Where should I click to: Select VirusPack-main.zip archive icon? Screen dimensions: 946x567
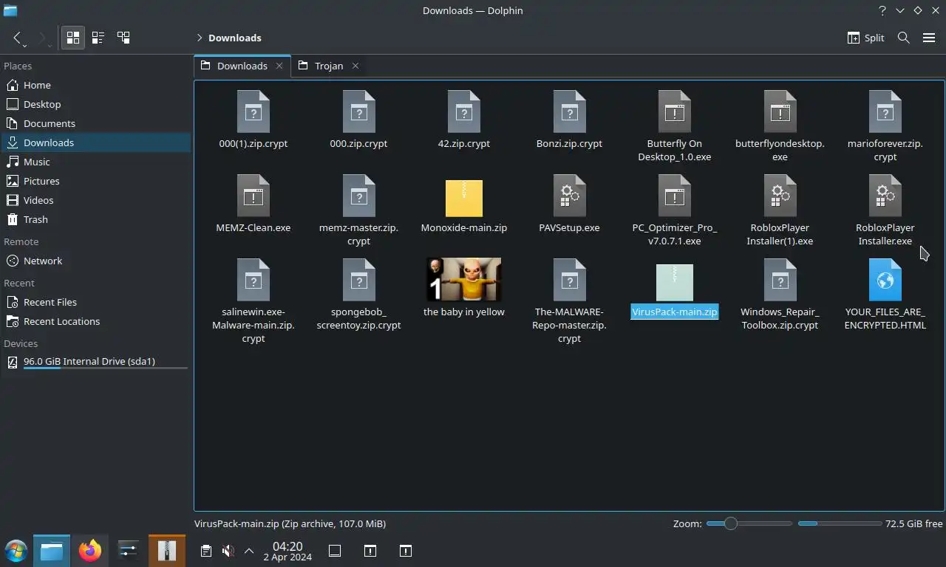coord(674,282)
